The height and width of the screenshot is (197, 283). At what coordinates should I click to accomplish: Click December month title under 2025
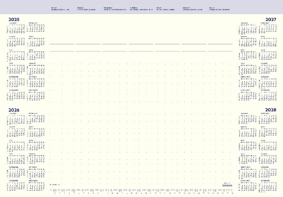[x=33, y=90]
